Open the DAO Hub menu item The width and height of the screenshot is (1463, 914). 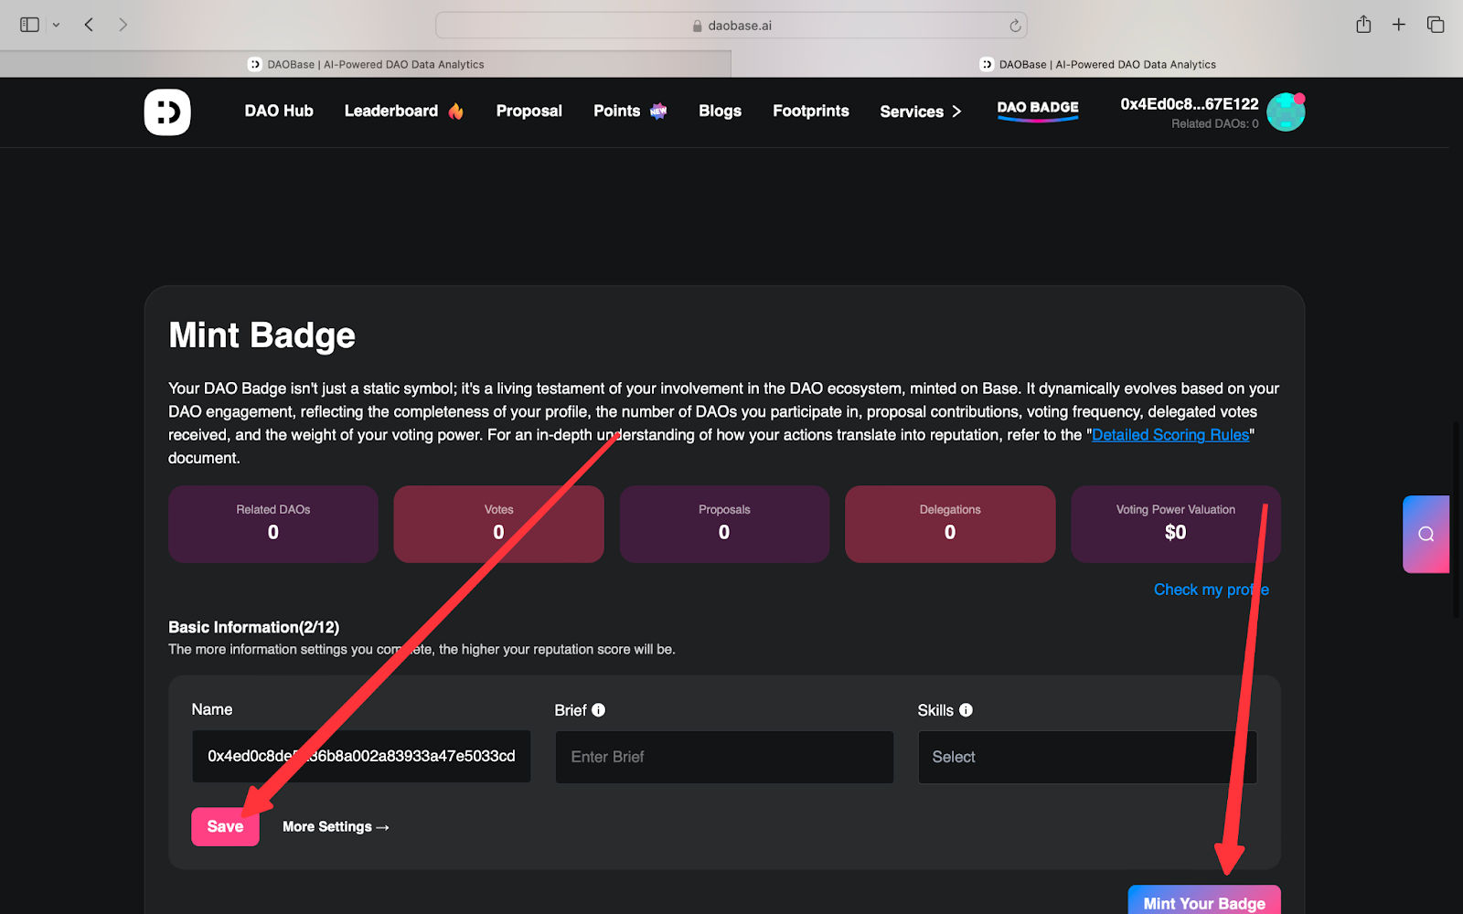coord(279,111)
